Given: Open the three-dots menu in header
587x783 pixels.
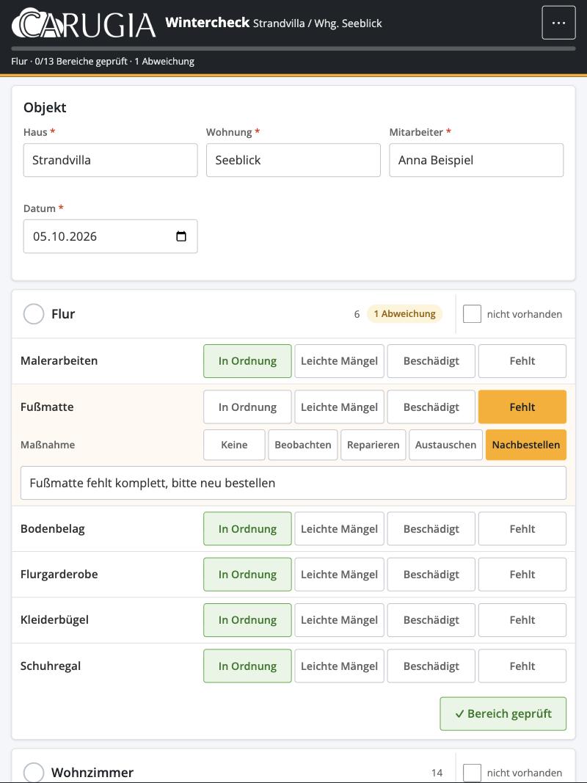Looking at the screenshot, I should [558, 23].
